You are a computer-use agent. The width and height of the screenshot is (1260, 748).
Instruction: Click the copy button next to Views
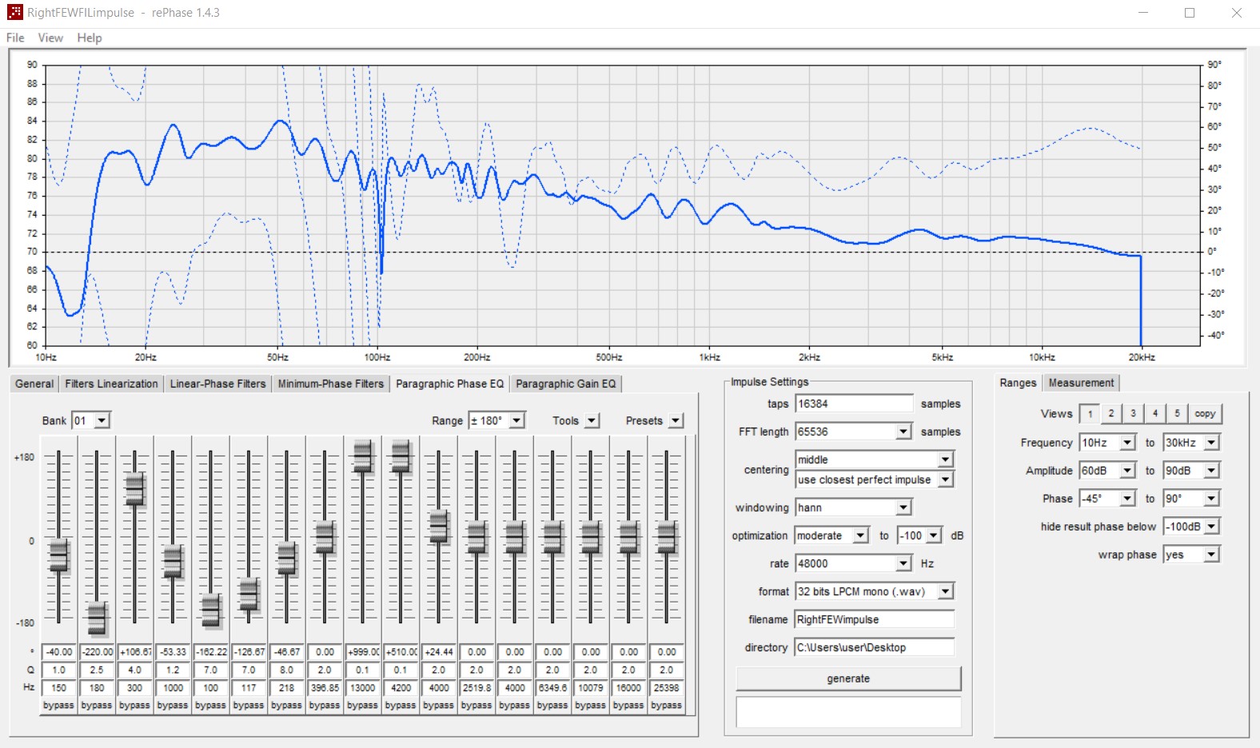pyautogui.click(x=1205, y=414)
